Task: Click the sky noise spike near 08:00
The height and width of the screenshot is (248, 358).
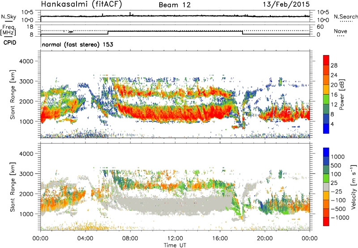Action: click(130, 14)
